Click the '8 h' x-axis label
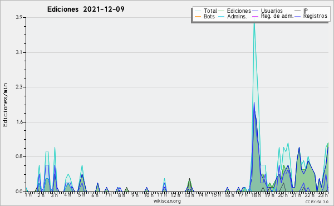The image size is (334, 206). (x=121, y=195)
